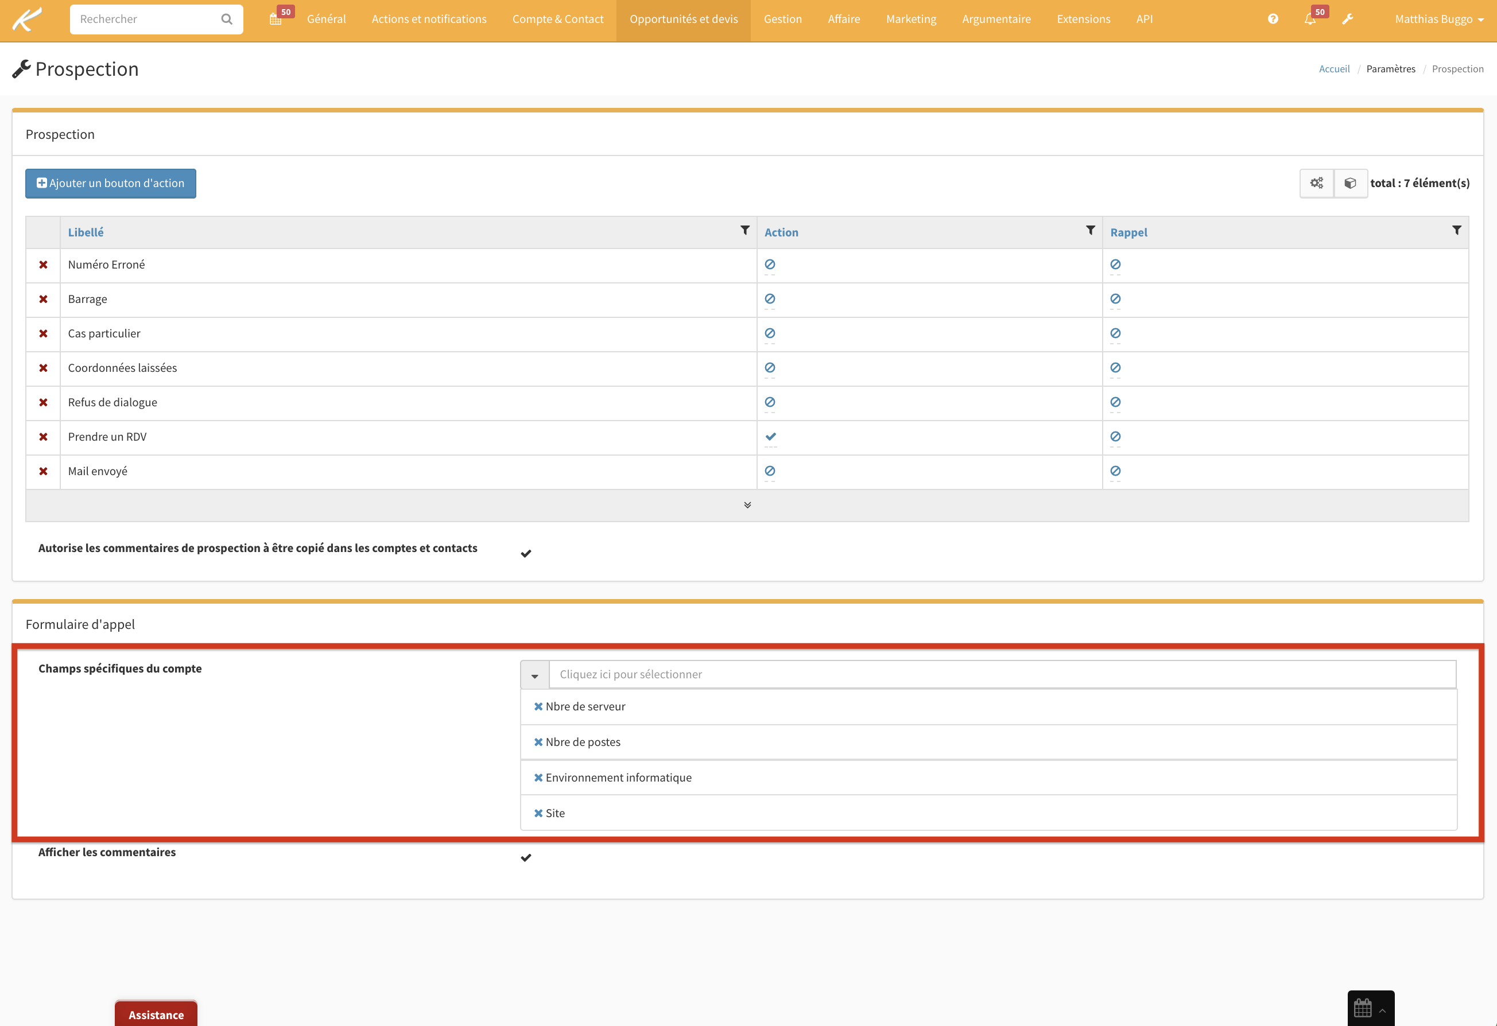Open the Marketing menu tab
Screen dimensions: 1497x1026
tap(911, 20)
